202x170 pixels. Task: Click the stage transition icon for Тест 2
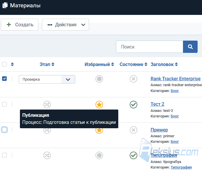tap(47, 105)
